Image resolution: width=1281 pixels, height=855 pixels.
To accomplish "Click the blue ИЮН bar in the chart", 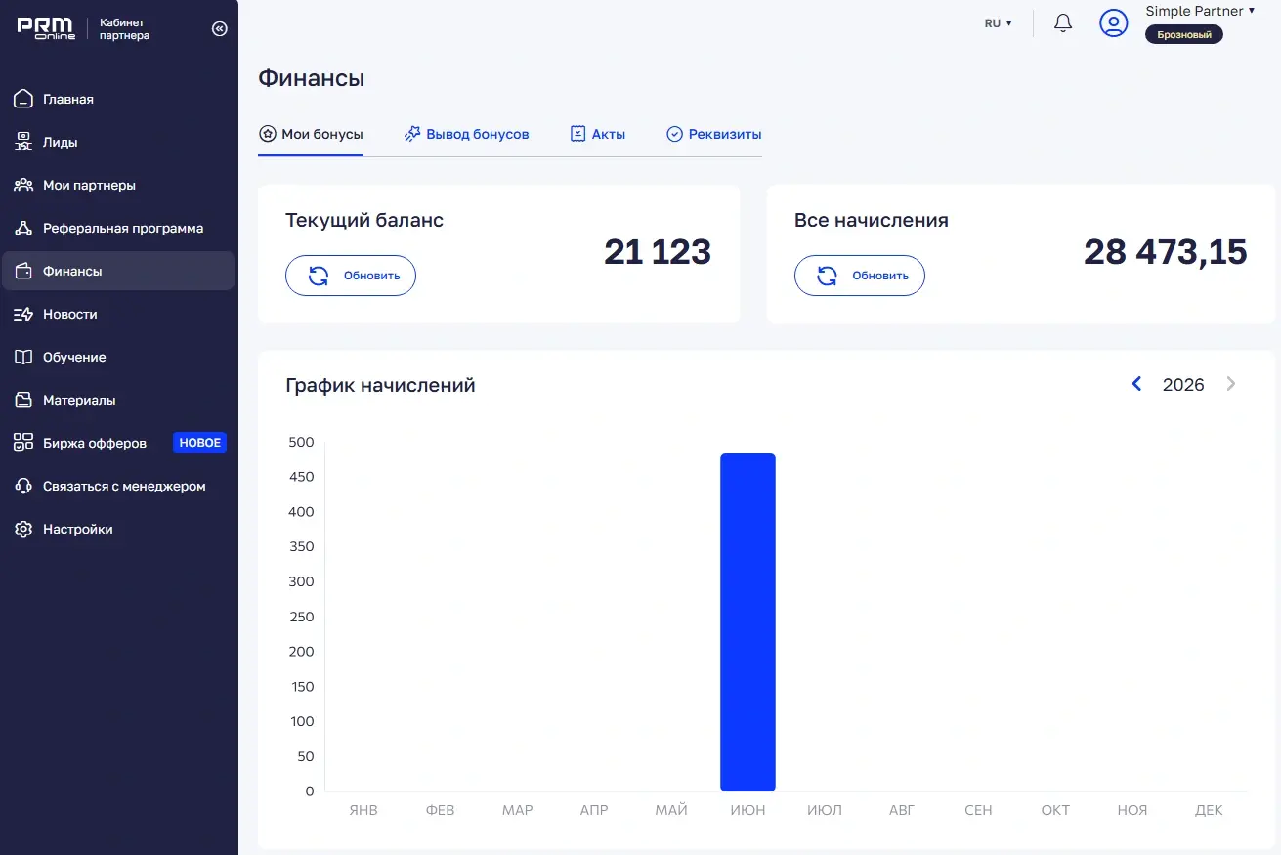I will tap(747, 622).
